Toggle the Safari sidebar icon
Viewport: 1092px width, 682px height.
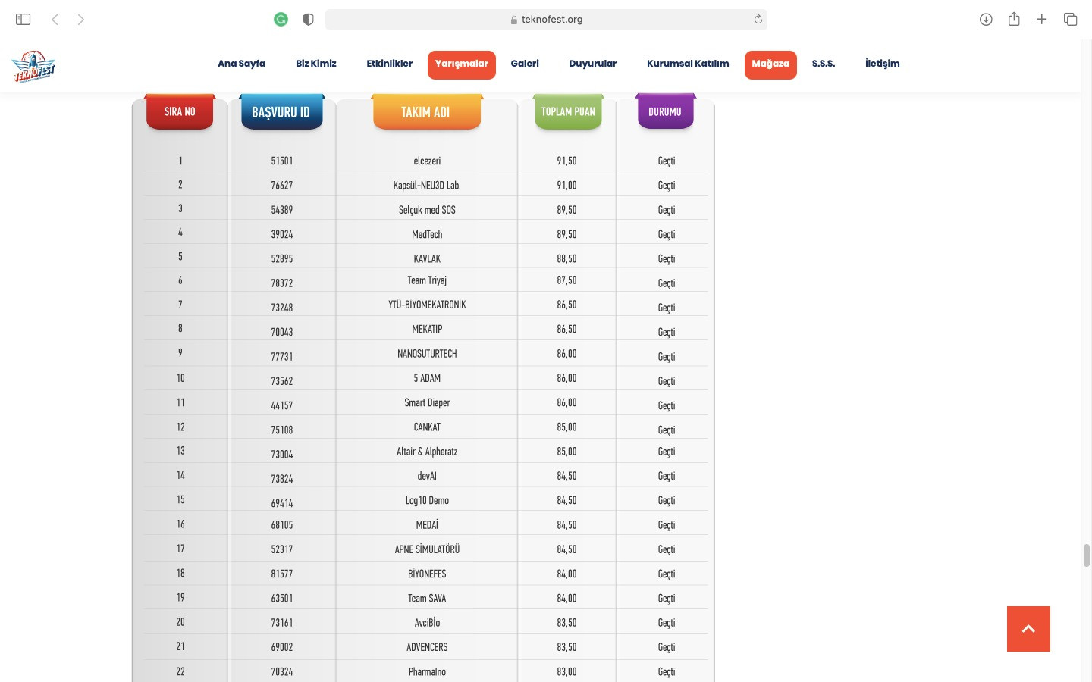click(x=24, y=19)
